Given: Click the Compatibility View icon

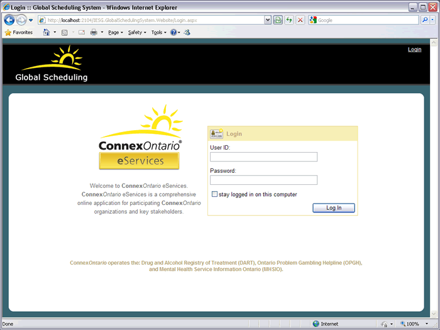Looking at the screenshot, I should pos(278,20).
